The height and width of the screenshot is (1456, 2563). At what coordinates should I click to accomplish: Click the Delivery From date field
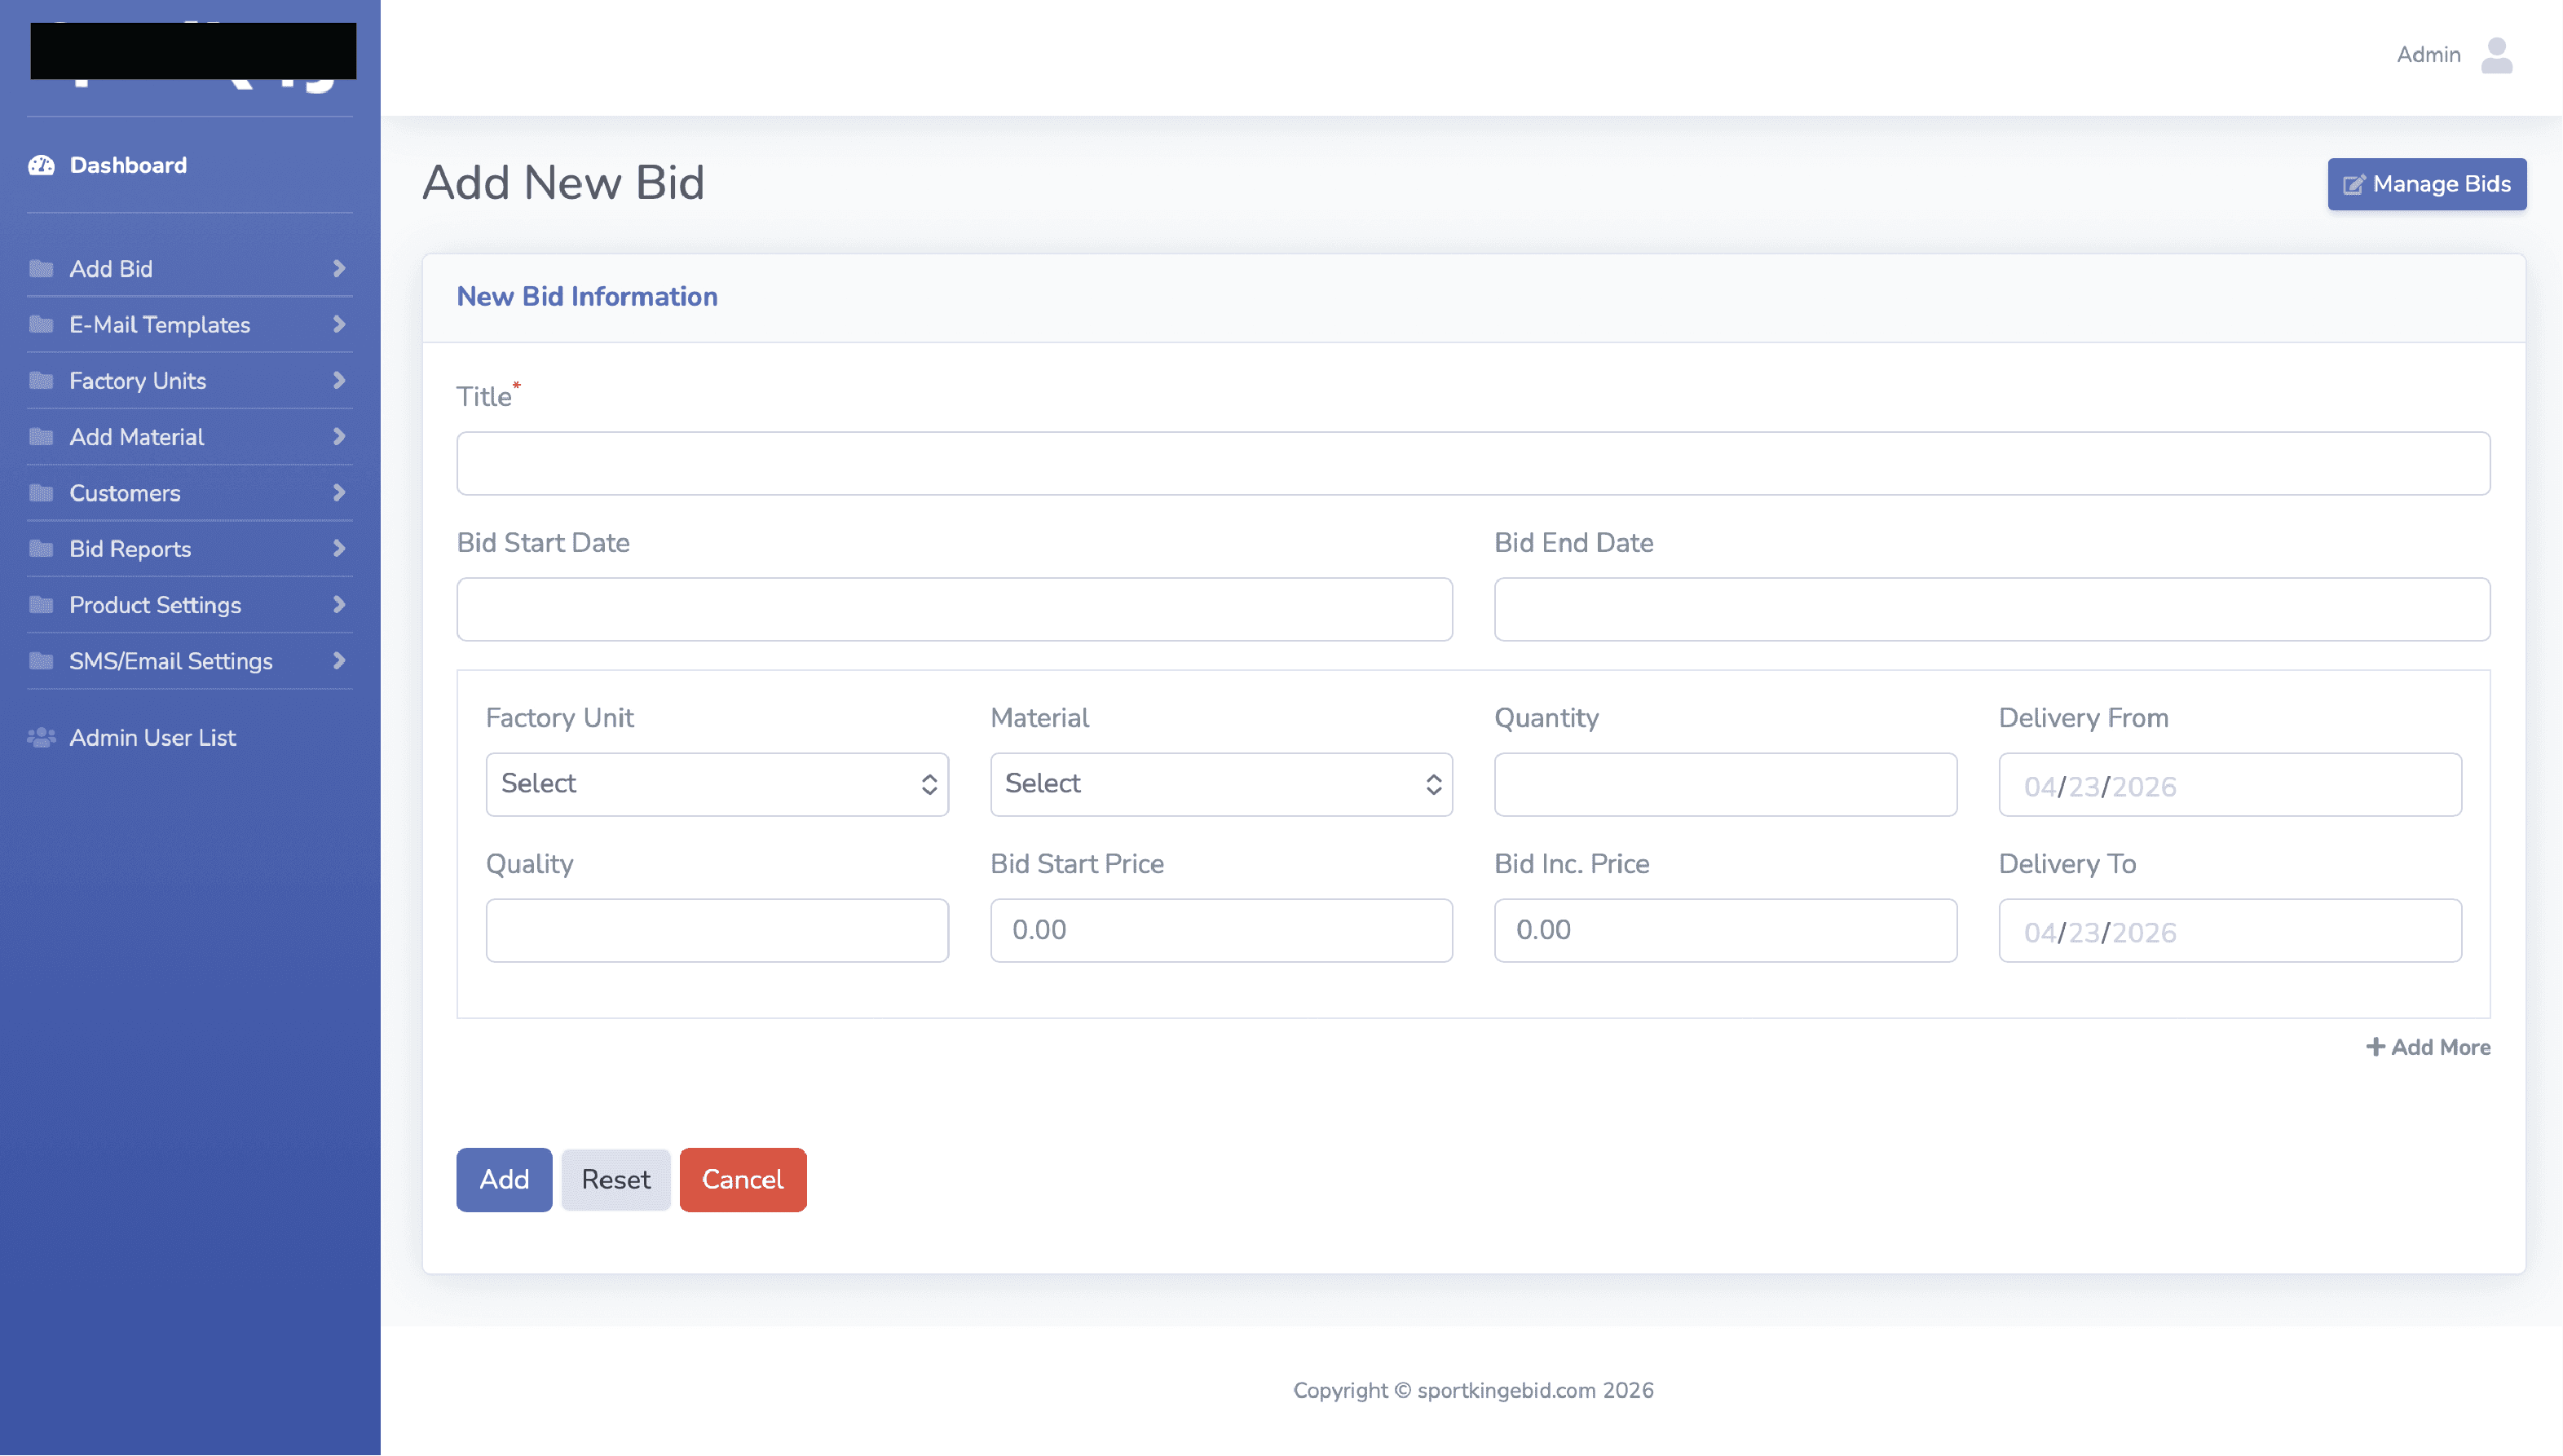pyautogui.click(x=2229, y=785)
